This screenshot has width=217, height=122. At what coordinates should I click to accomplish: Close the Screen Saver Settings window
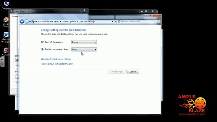[84, 11]
